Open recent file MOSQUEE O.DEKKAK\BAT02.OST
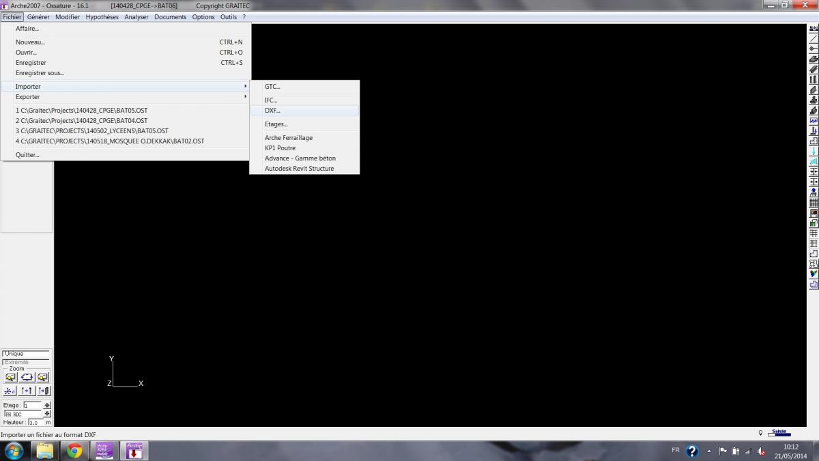This screenshot has width=819, height=461. (x=126, y=141)
